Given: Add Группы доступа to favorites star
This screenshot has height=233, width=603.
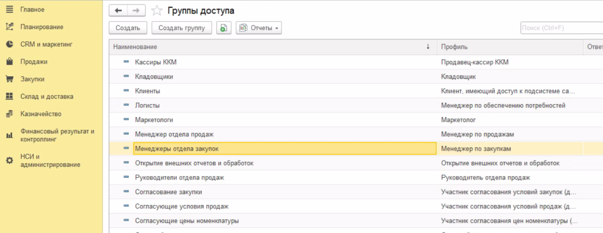Looking at the screenshot, I should 157,11.
